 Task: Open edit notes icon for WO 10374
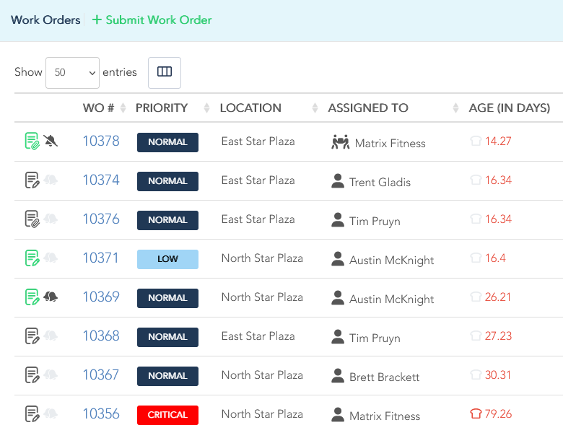click(x=32, y=180)
